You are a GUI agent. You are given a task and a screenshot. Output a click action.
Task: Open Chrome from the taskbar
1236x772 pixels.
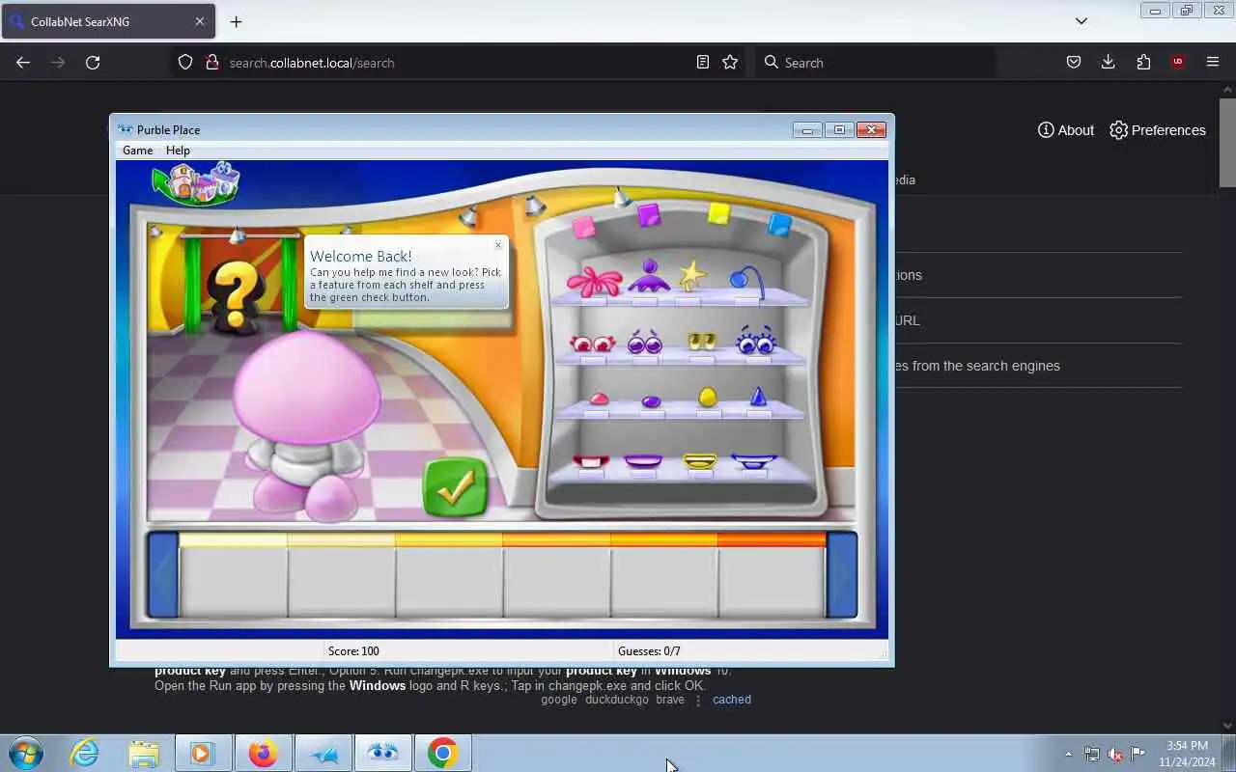(442, 753)
